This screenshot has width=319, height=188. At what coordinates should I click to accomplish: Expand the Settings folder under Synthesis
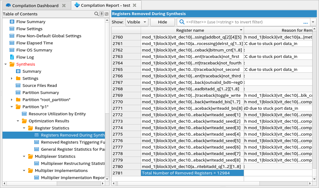[x=12, y=78]
